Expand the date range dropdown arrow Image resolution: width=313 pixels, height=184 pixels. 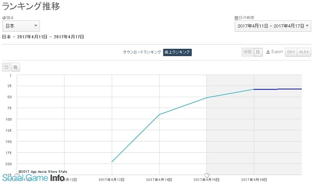click(307, 26)
